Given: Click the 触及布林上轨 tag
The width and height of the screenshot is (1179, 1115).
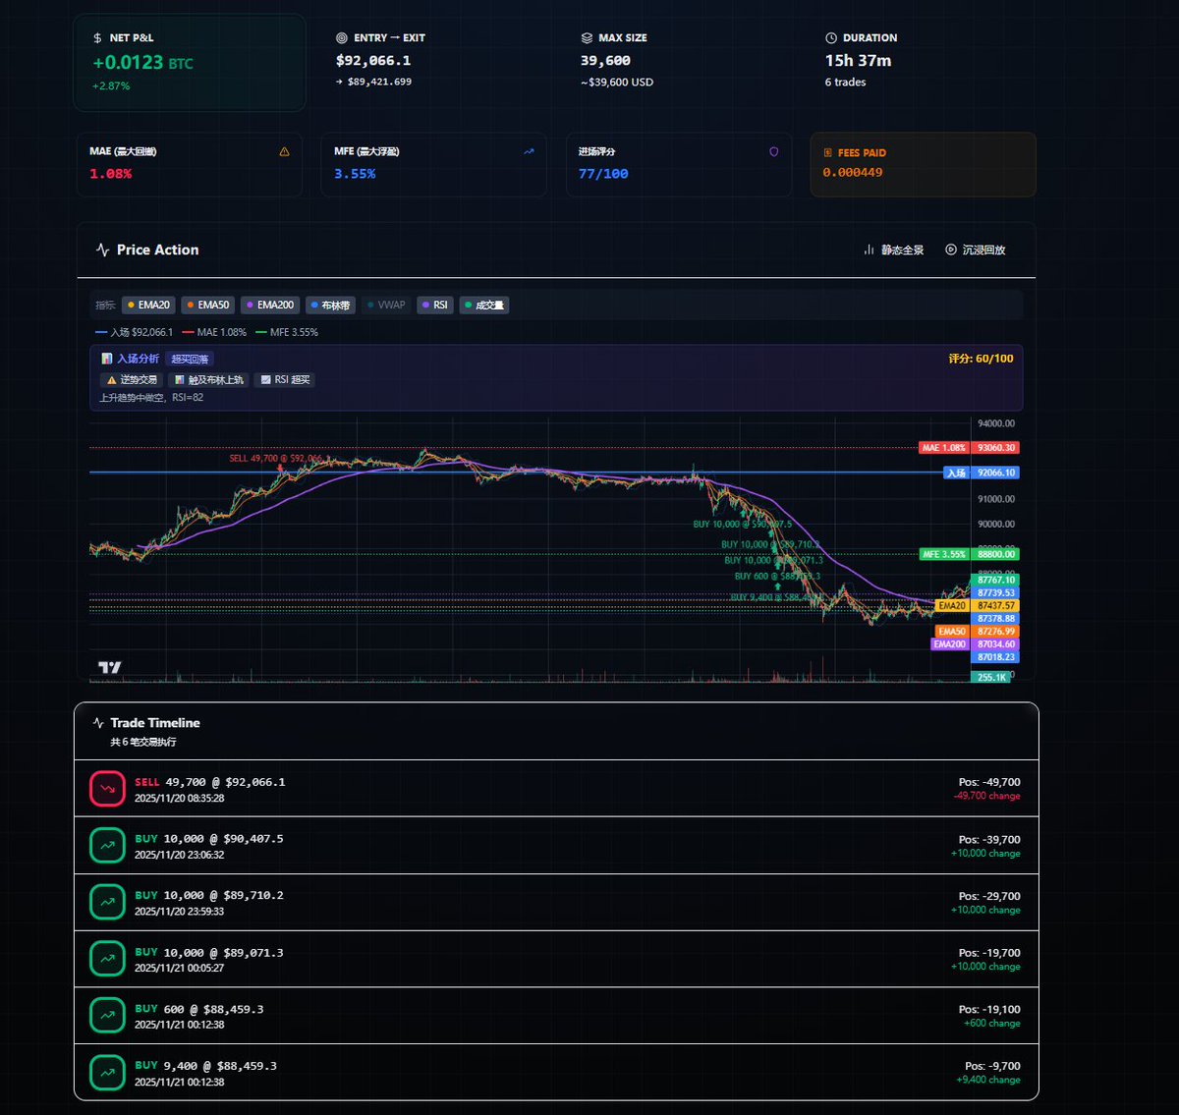Looking at the screenshot, I should [x=207, y=380].
